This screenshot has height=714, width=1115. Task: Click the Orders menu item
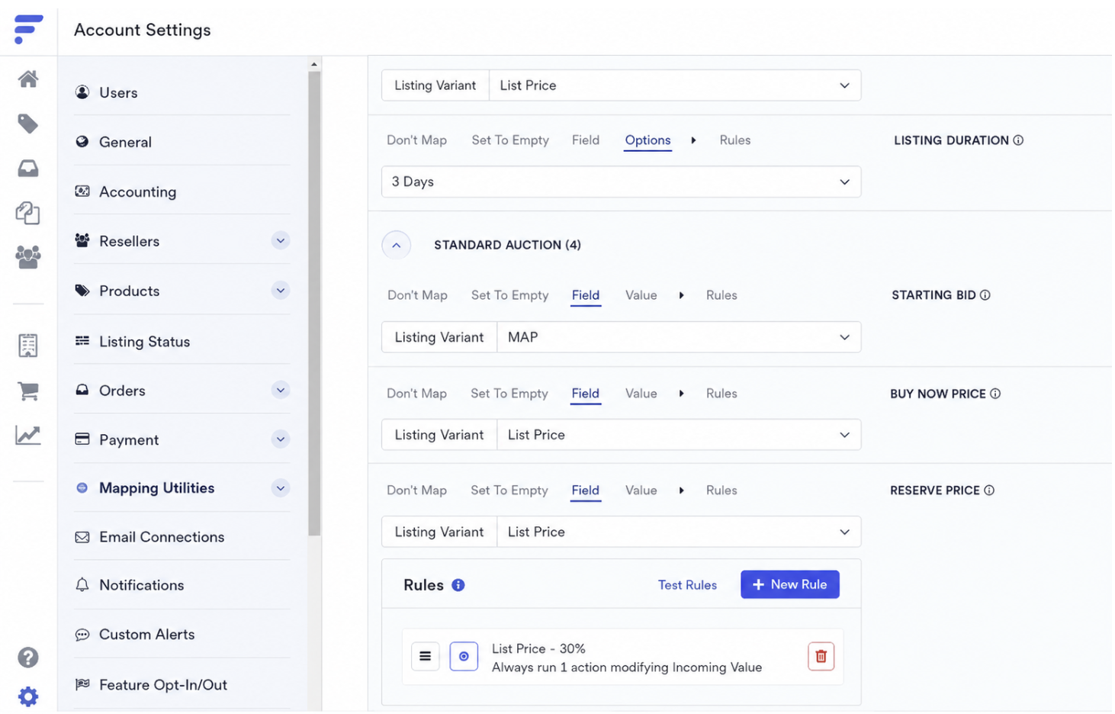122,391
